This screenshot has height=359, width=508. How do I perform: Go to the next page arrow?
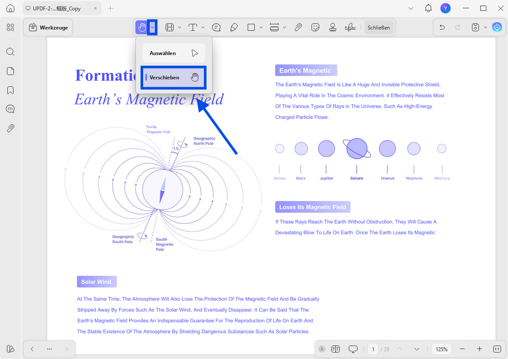417,349
